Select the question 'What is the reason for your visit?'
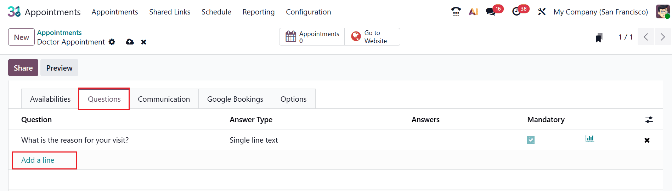 pyautogui.click(x=75, y=140)
